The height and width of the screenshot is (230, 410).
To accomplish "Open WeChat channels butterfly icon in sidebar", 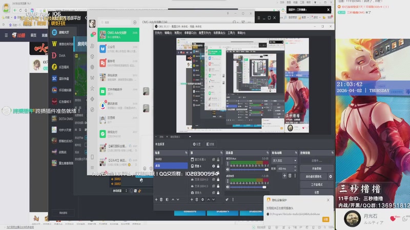I will 92,78.
